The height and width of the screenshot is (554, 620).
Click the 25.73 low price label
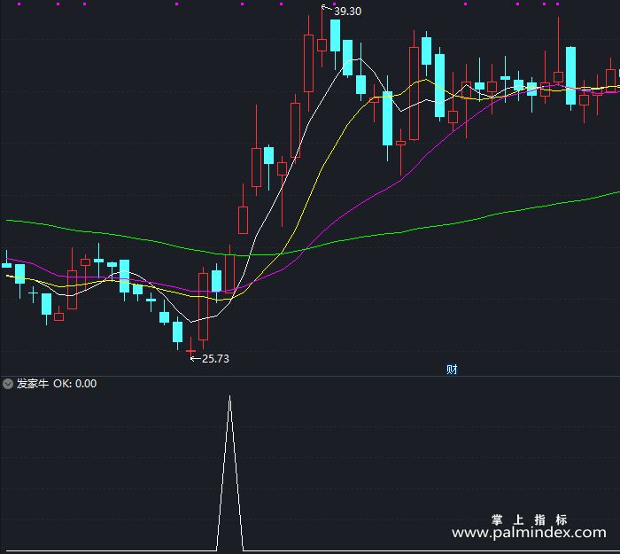[x=215, y=358]
